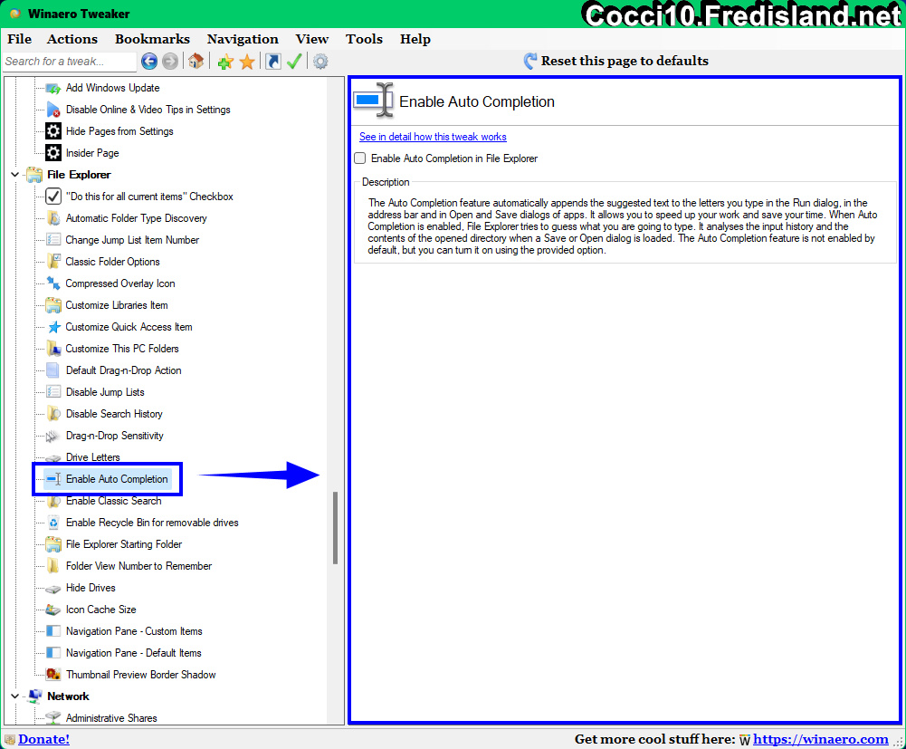Viewport: 906px width, 749px height.
Task: Click Reset this page to defaults
Action: click(616, 62)
